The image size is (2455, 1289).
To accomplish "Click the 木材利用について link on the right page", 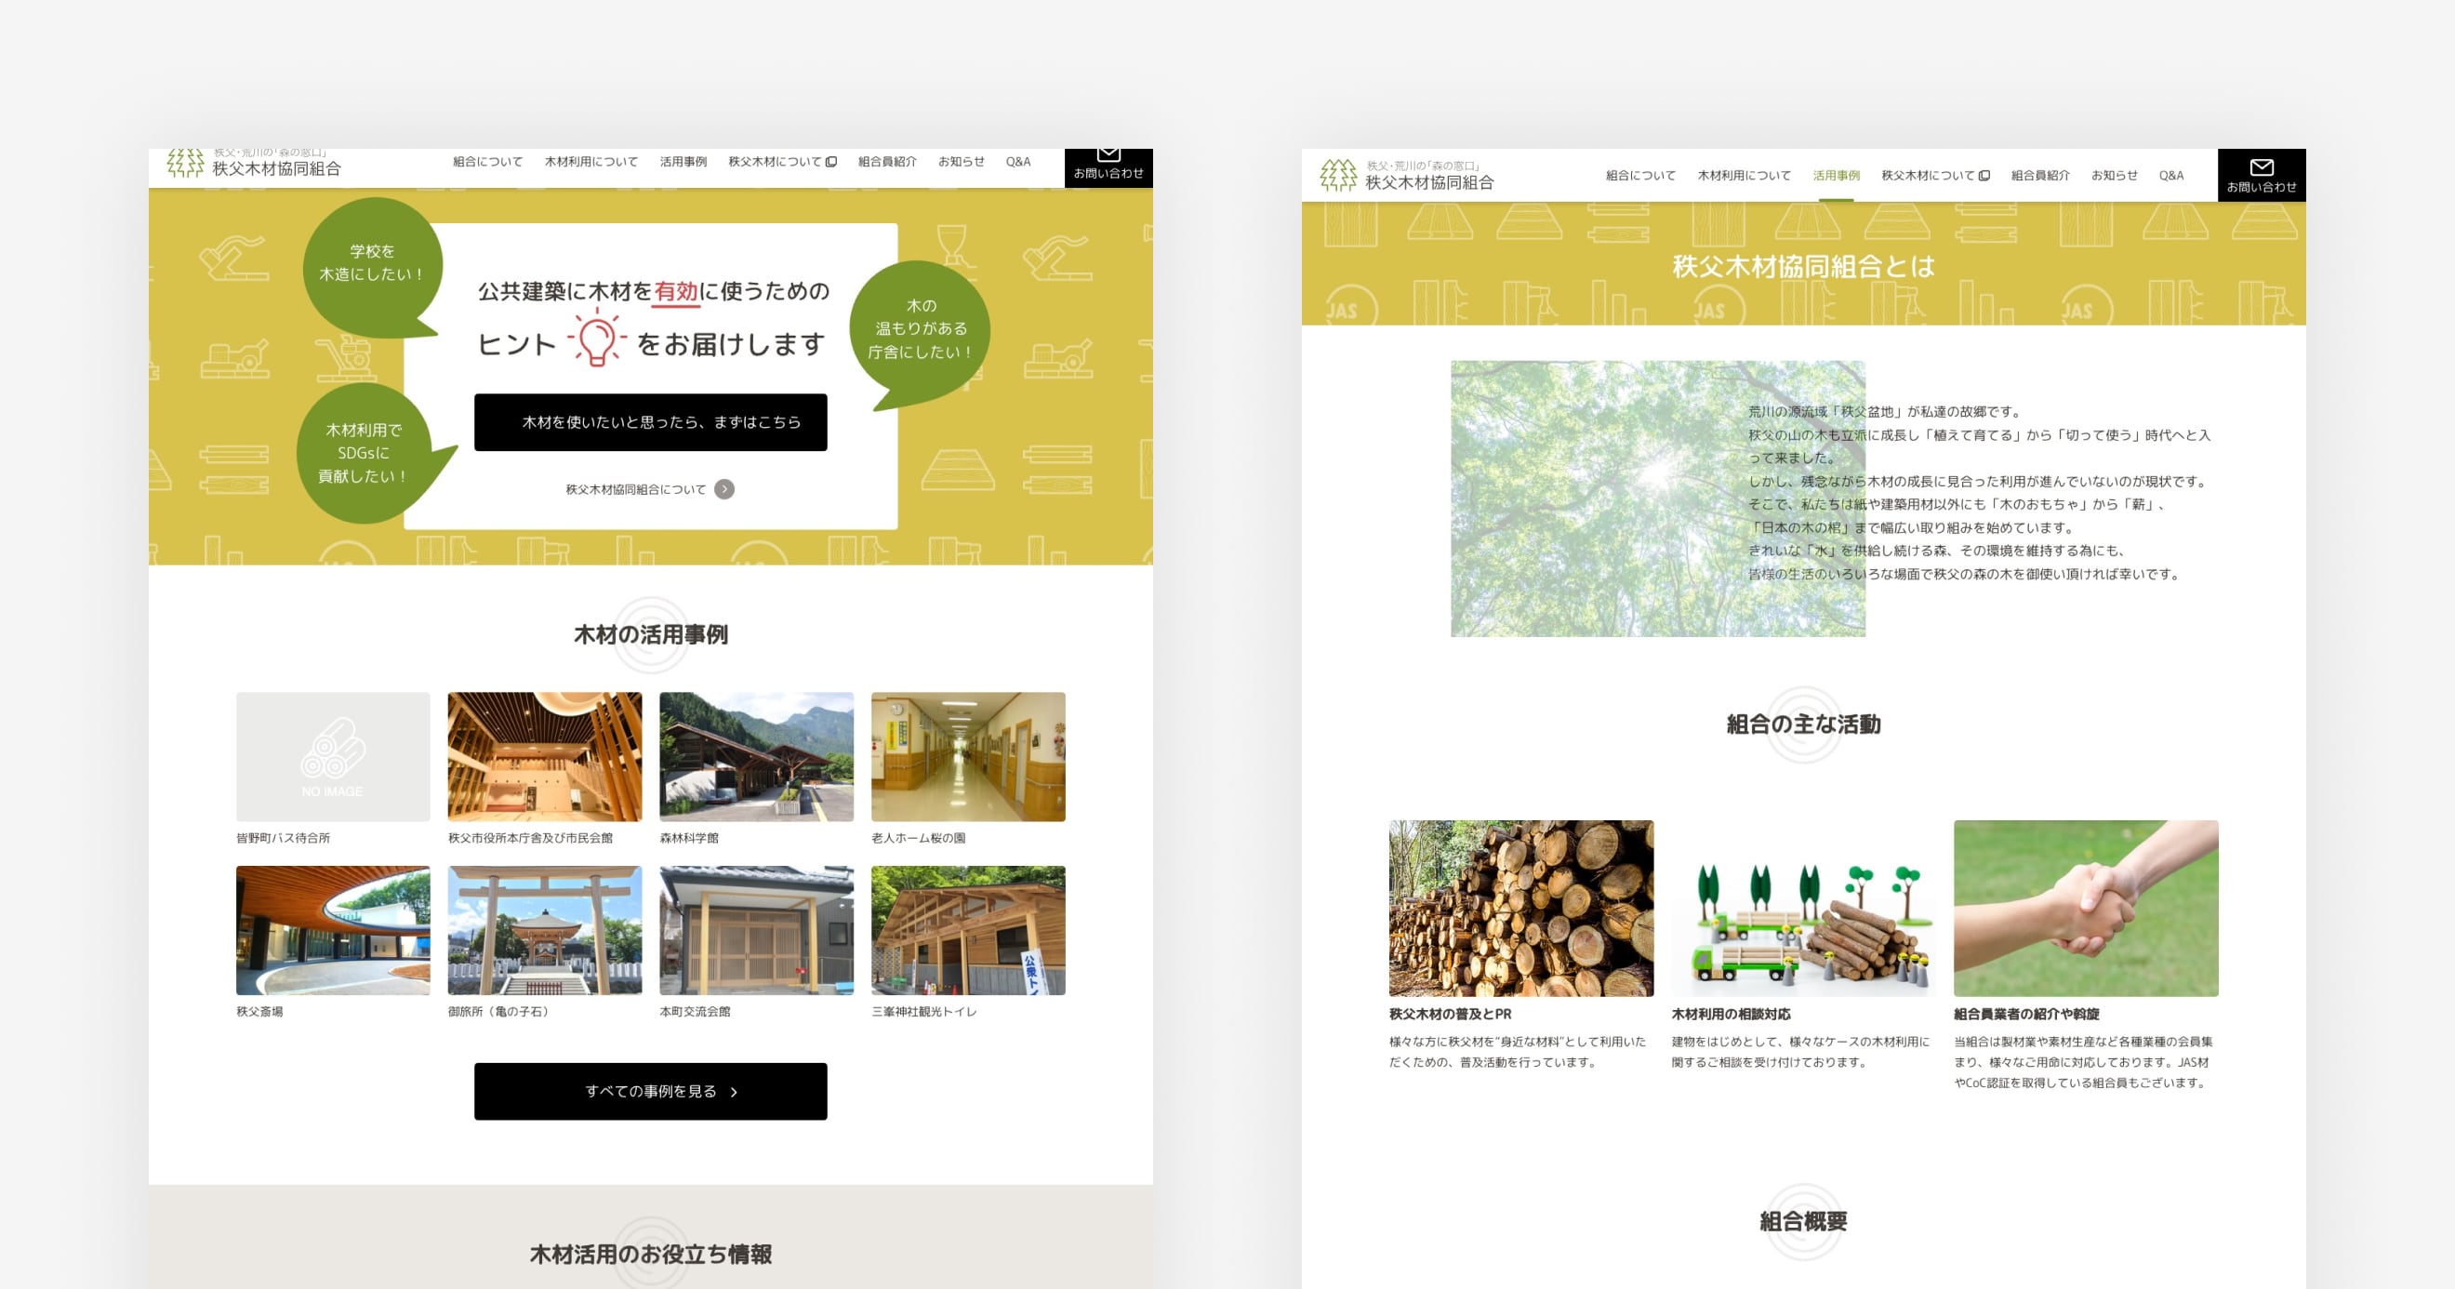I will (x=1743, y=176).
